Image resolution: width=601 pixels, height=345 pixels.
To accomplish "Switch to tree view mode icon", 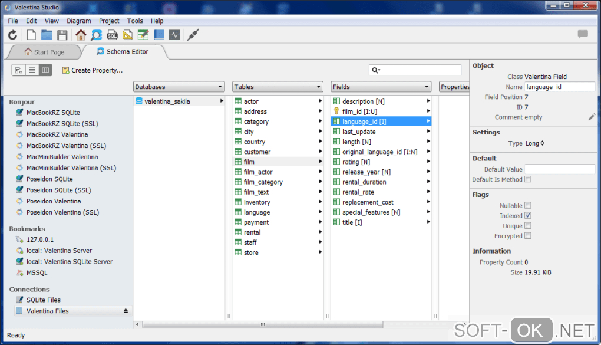I will pos(18,70).
